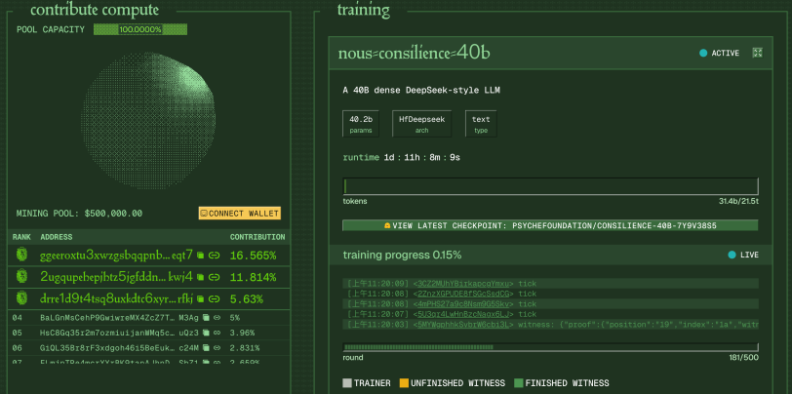This screenshot has width=792, height=394.
Task: Select the HfDeepseek arch tag
Action: tap(421, 124)
